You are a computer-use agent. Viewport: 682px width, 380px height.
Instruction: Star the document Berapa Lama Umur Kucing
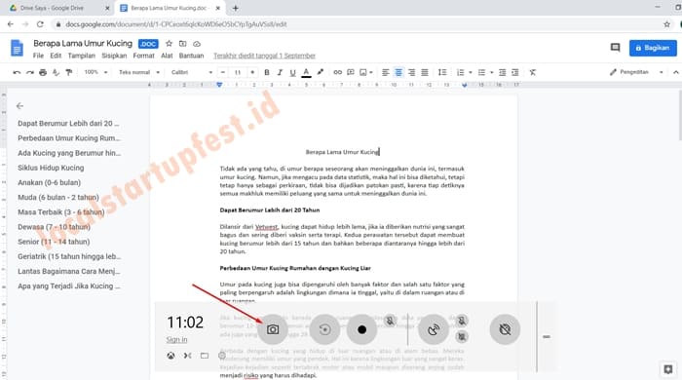(x=170, y=44)
